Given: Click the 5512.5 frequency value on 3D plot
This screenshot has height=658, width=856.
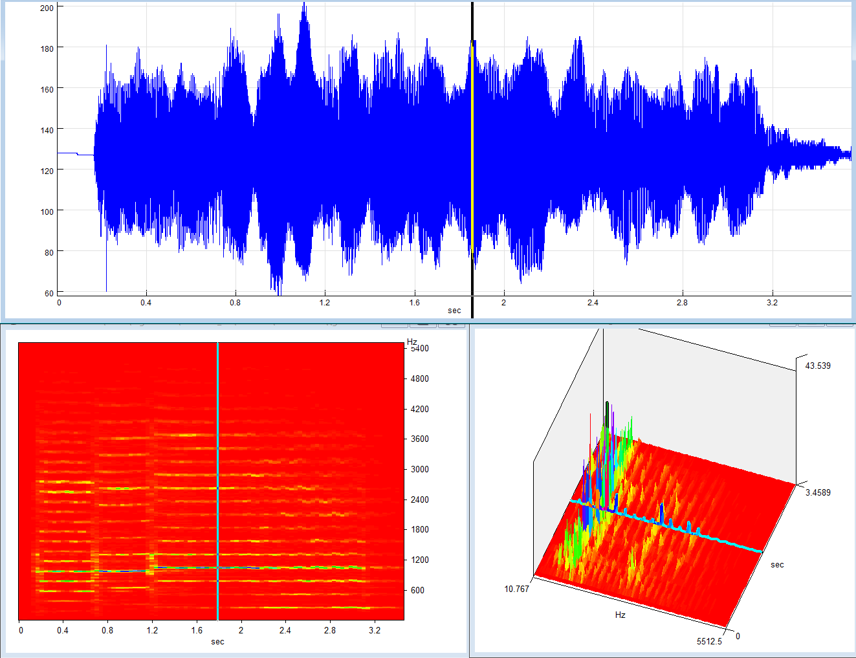Looking at the screenshot, I should 709,641.
